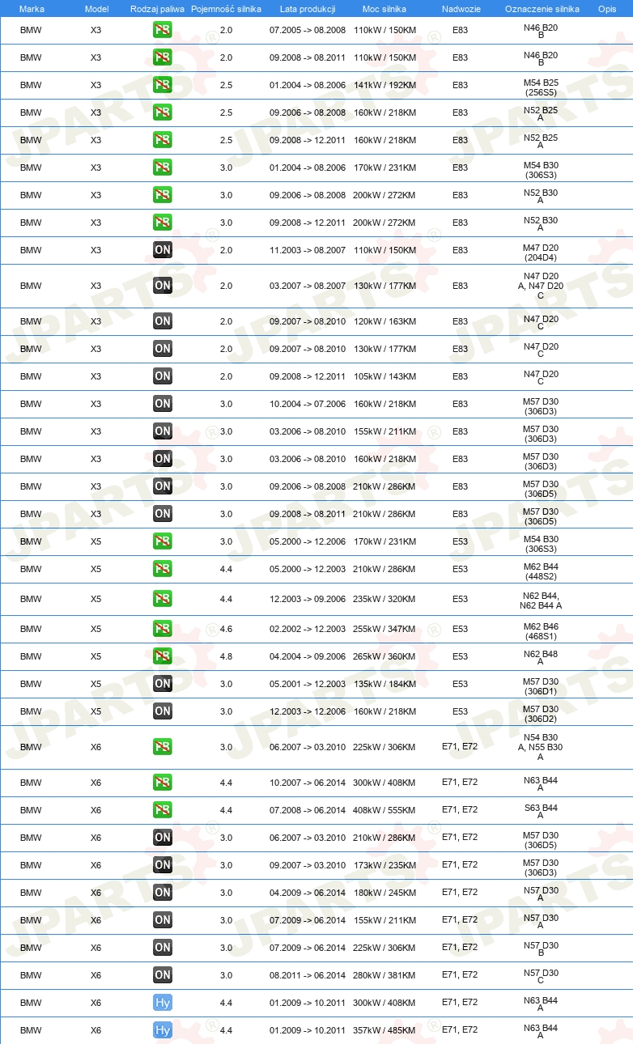Click E53 body cell in the 255kW row
The width and height of the screenshot is (633, 1044).
(460, 629)
